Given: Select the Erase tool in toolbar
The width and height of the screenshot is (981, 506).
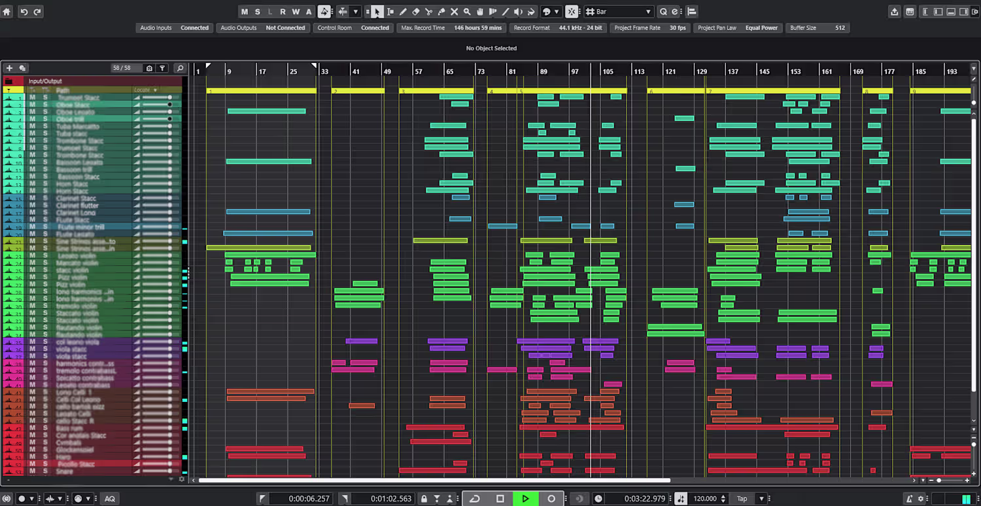Looking at the screenshot, I should click(416, 12).
